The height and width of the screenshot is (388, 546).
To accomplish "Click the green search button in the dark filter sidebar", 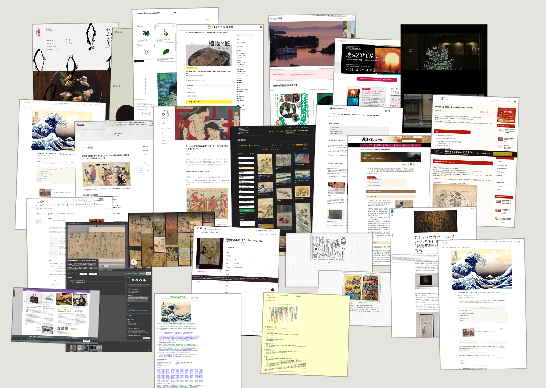I will tap(247, 210).
